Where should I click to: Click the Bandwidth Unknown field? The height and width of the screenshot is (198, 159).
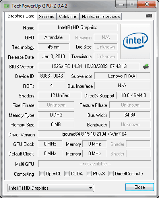click(130, 124)
